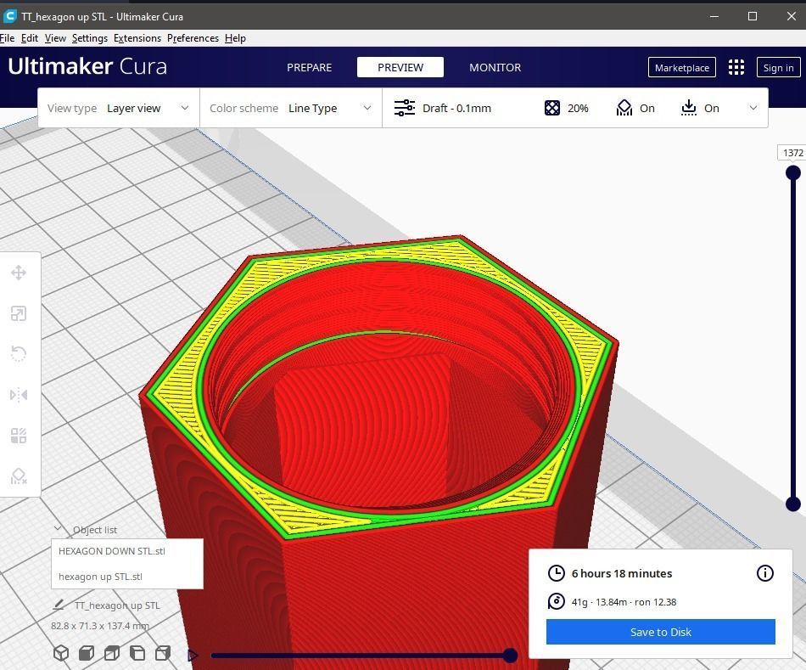Screen dimensions: 806x670
Task: Maximize the Cura window
Action: pos(752,16)
